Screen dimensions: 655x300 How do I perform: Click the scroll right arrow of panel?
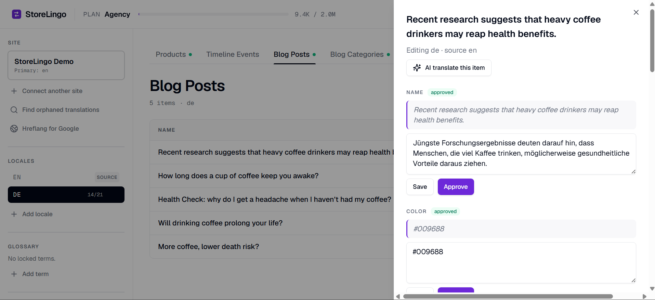click(x=644, y=297)
